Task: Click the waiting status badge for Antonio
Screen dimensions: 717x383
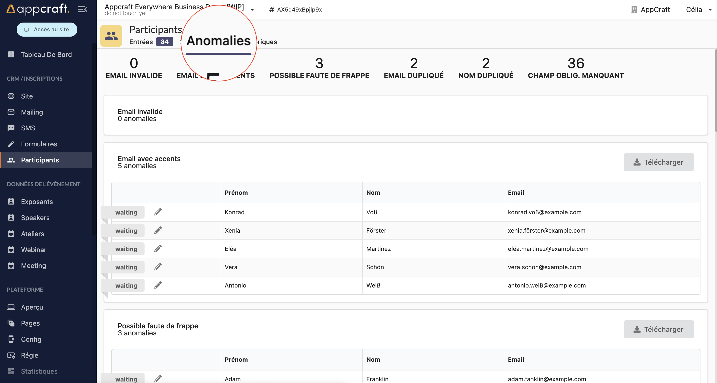Action: point(126,285)
